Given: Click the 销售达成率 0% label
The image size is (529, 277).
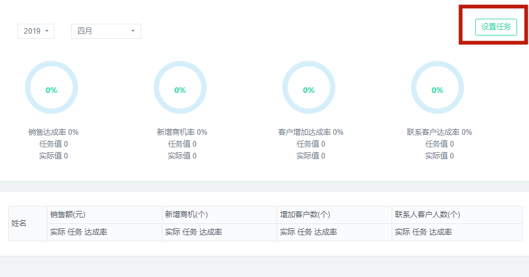Looking at the screenshot, I should click(x=53, y=132).
